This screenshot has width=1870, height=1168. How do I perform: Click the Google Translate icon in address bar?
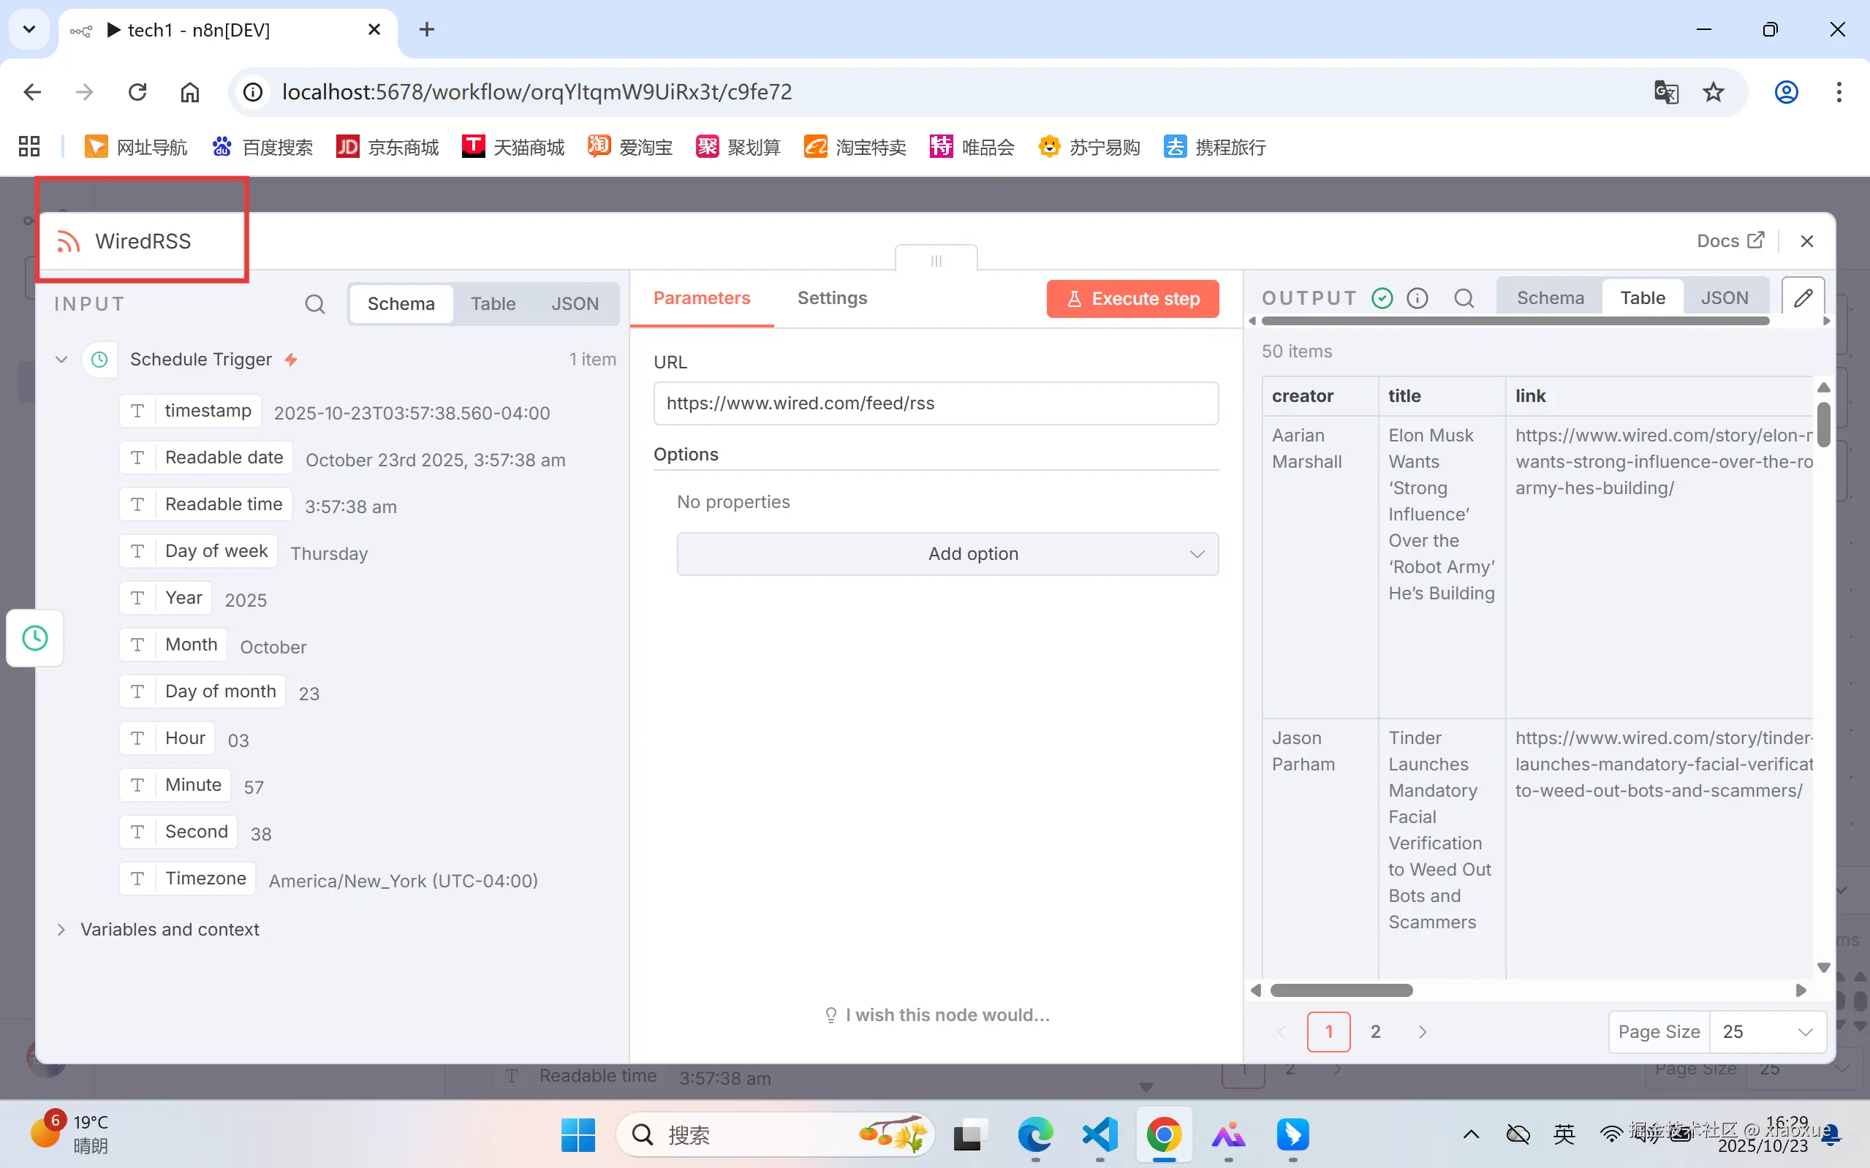1666,92
